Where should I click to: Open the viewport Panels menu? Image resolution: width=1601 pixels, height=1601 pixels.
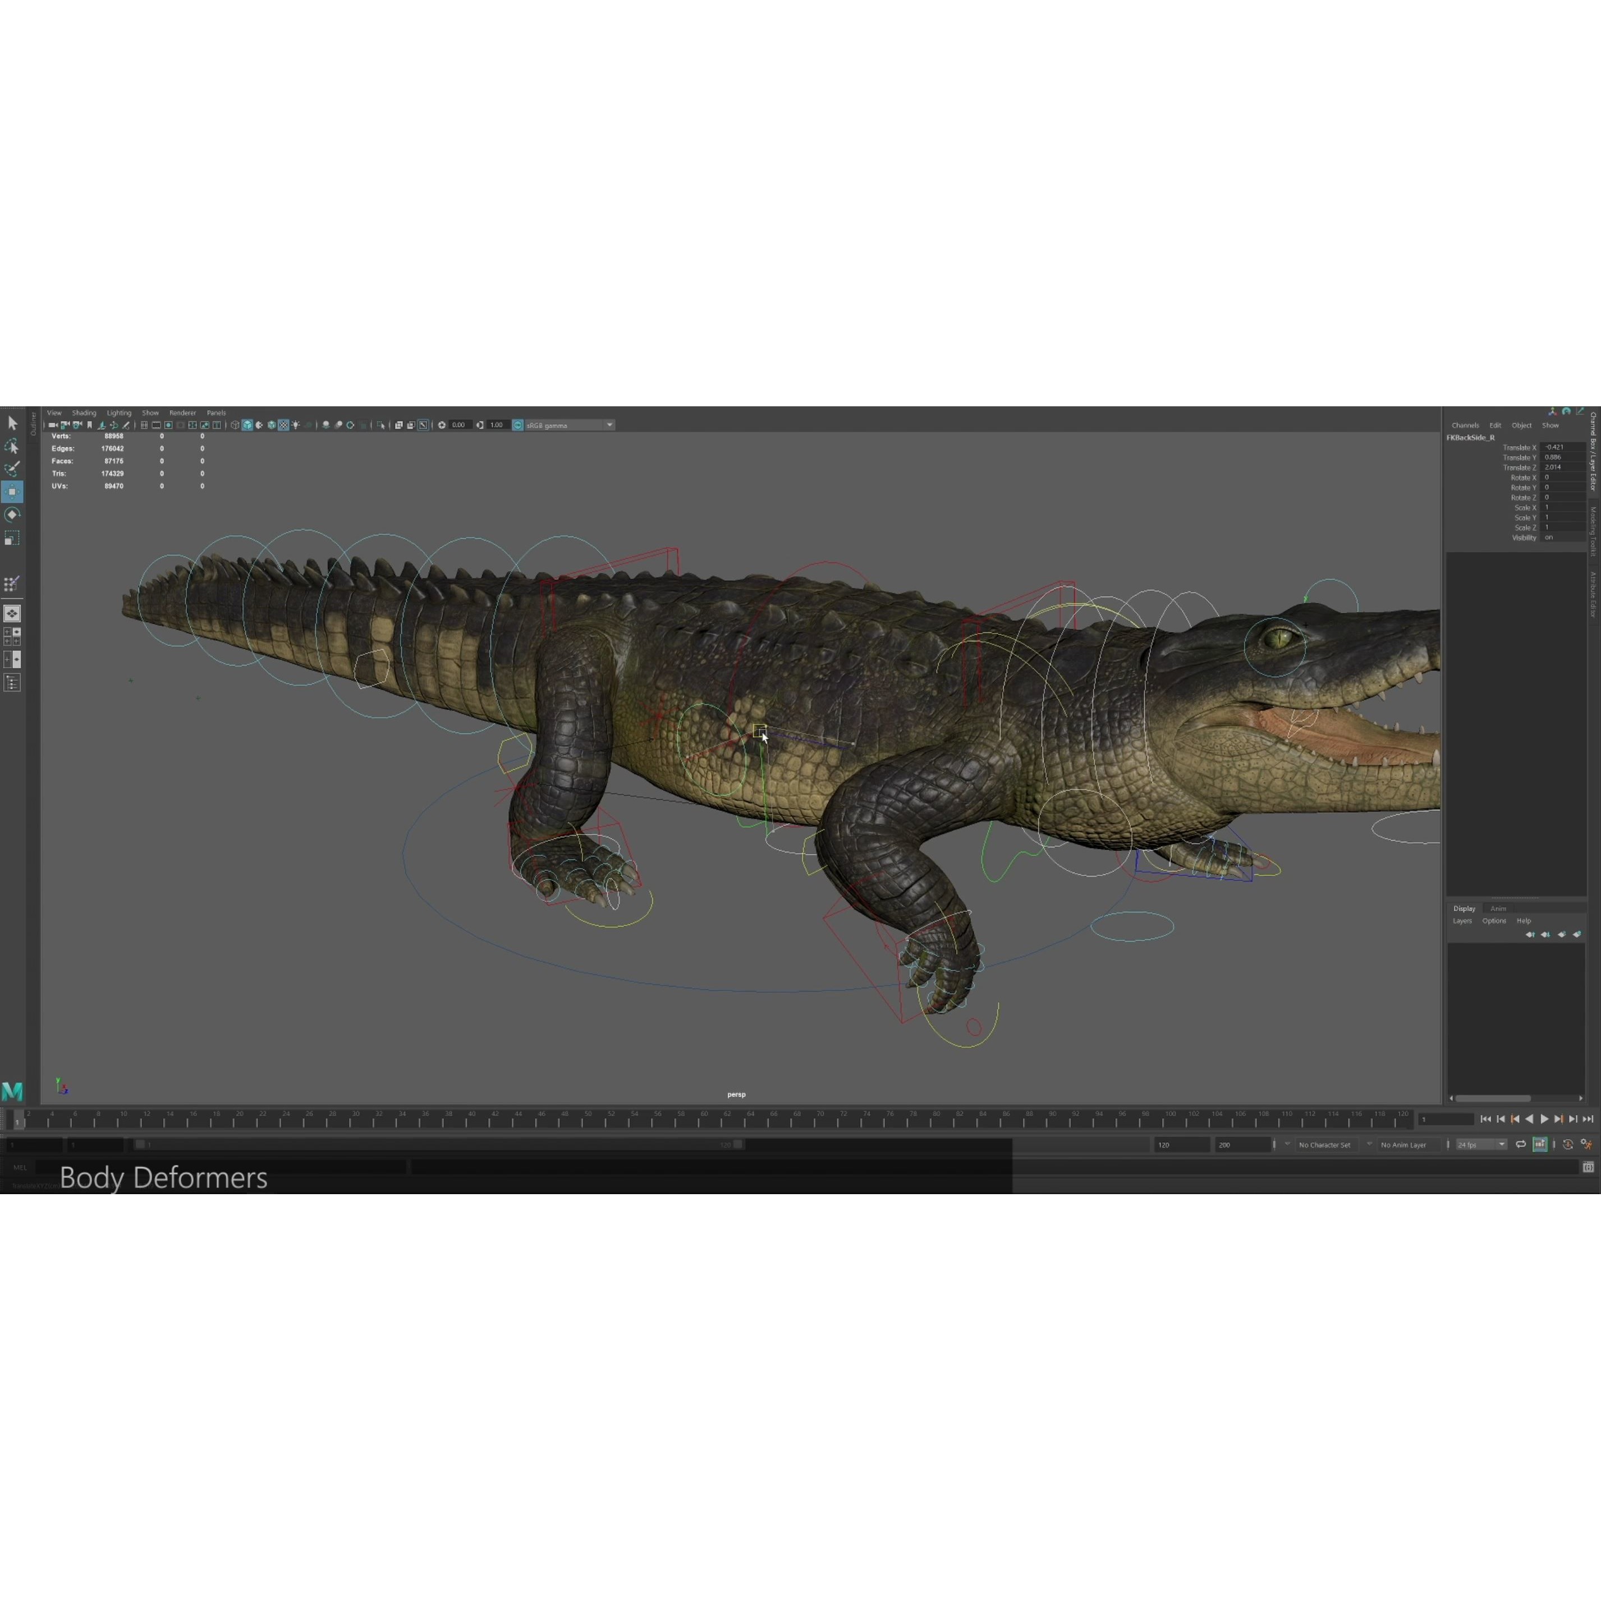(x=215, y=412)
